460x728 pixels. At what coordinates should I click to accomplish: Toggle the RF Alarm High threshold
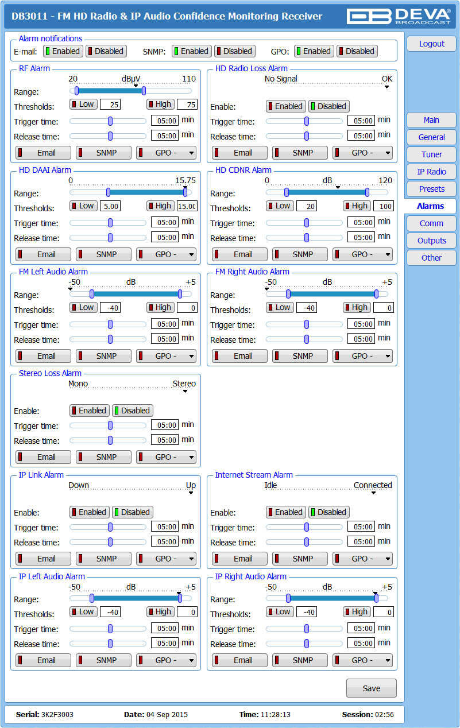[160, 104]
